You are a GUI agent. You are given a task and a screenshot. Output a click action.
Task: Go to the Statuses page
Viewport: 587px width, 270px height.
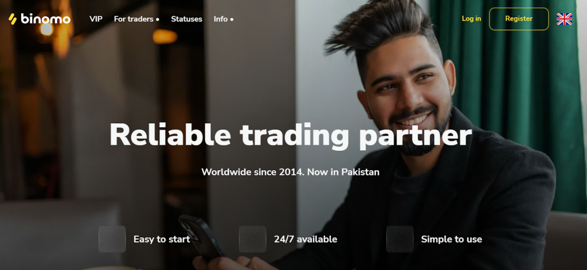186,19
